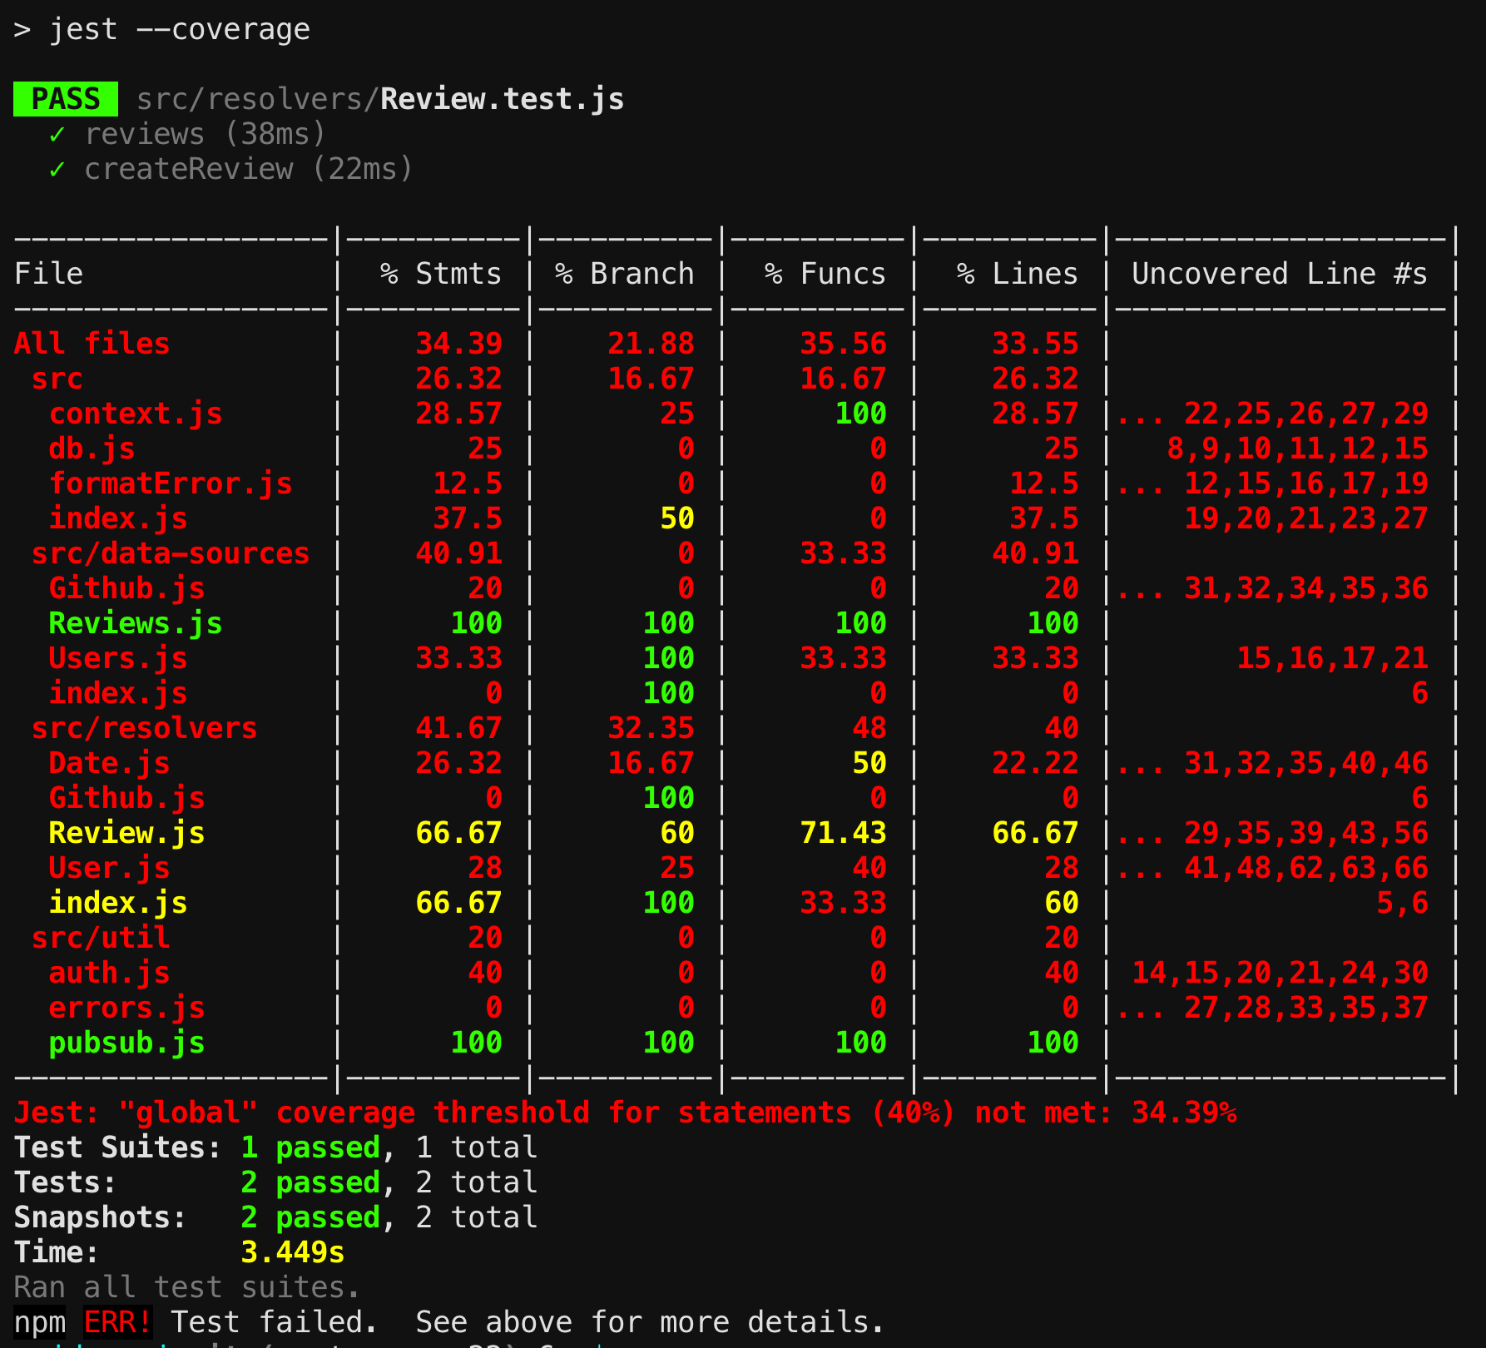
Task: Click the 'formatError.js' file name
Action: 171,483
